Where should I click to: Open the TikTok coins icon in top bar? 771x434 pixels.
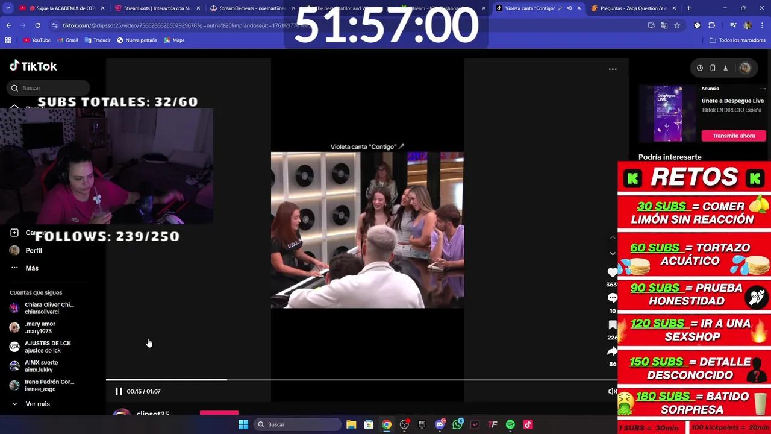tap(700, 68)
